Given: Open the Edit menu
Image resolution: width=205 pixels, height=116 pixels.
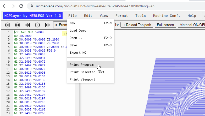Looking at the screenshot, I should click(88, 16).
